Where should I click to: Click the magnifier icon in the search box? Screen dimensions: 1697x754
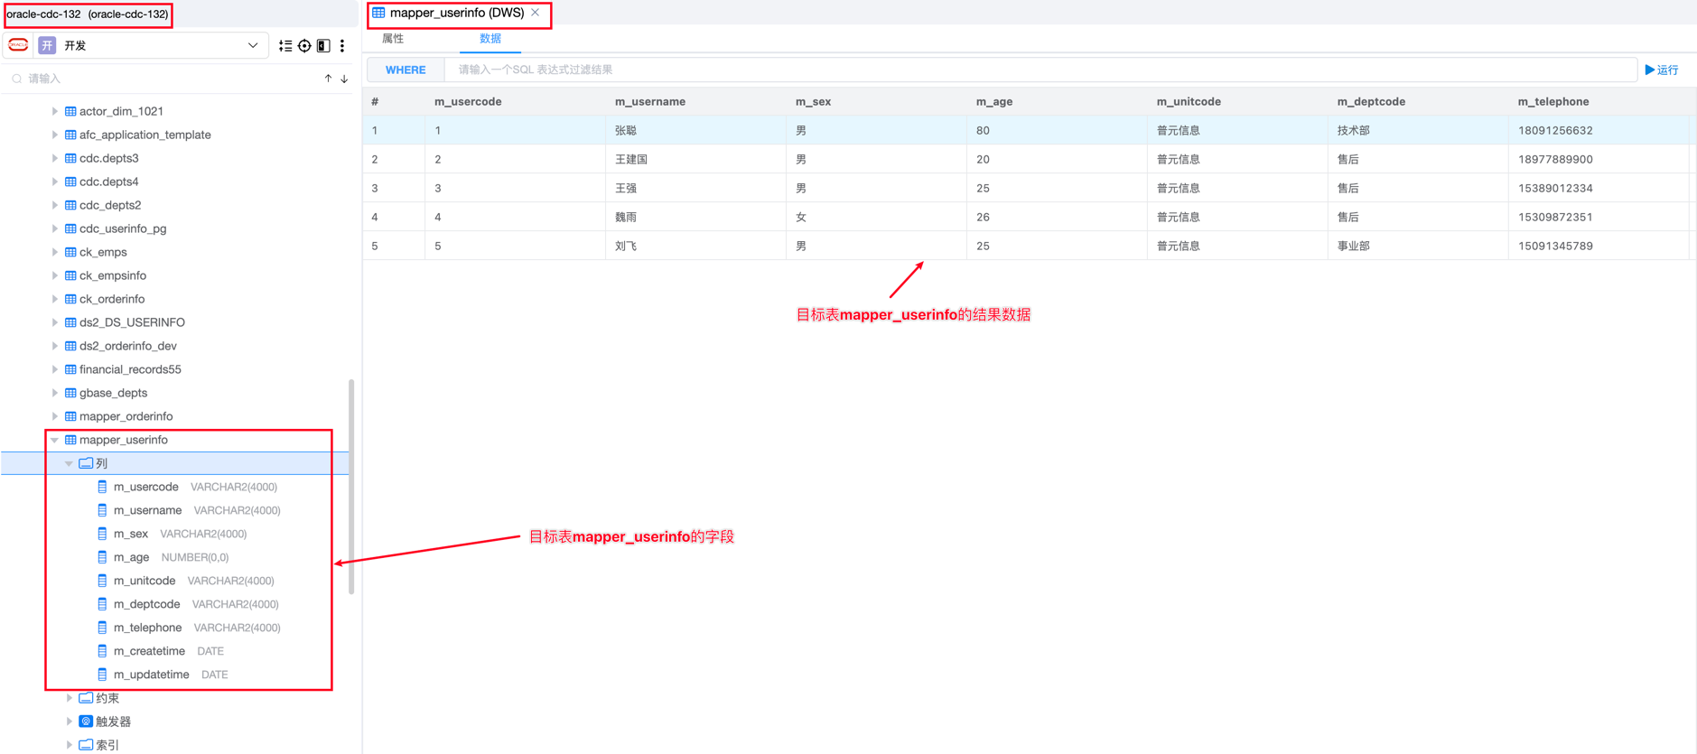coord(17,79)
